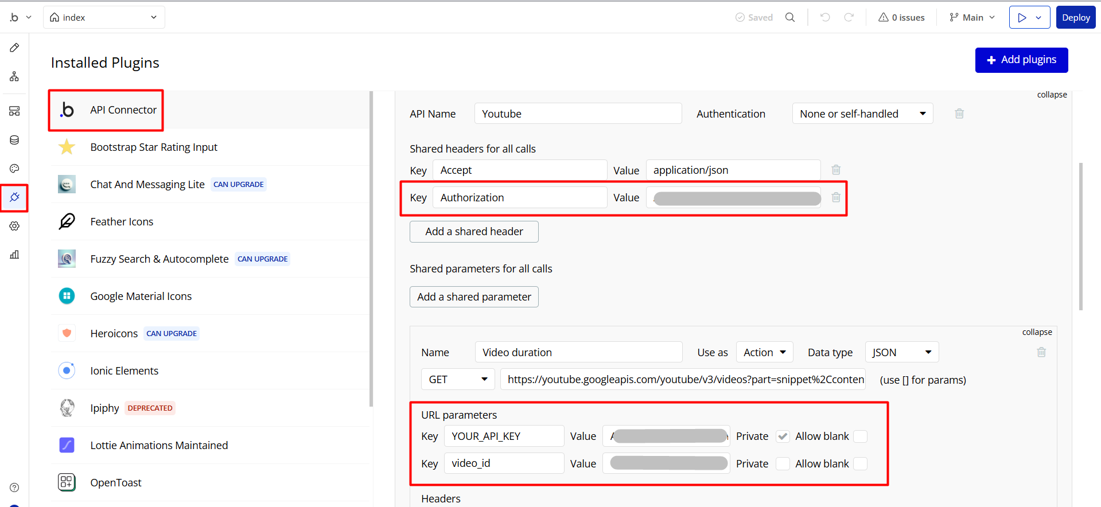Open the Design tab pencil icon
This screenshot has height=507, width=1101.
(14, 48)
